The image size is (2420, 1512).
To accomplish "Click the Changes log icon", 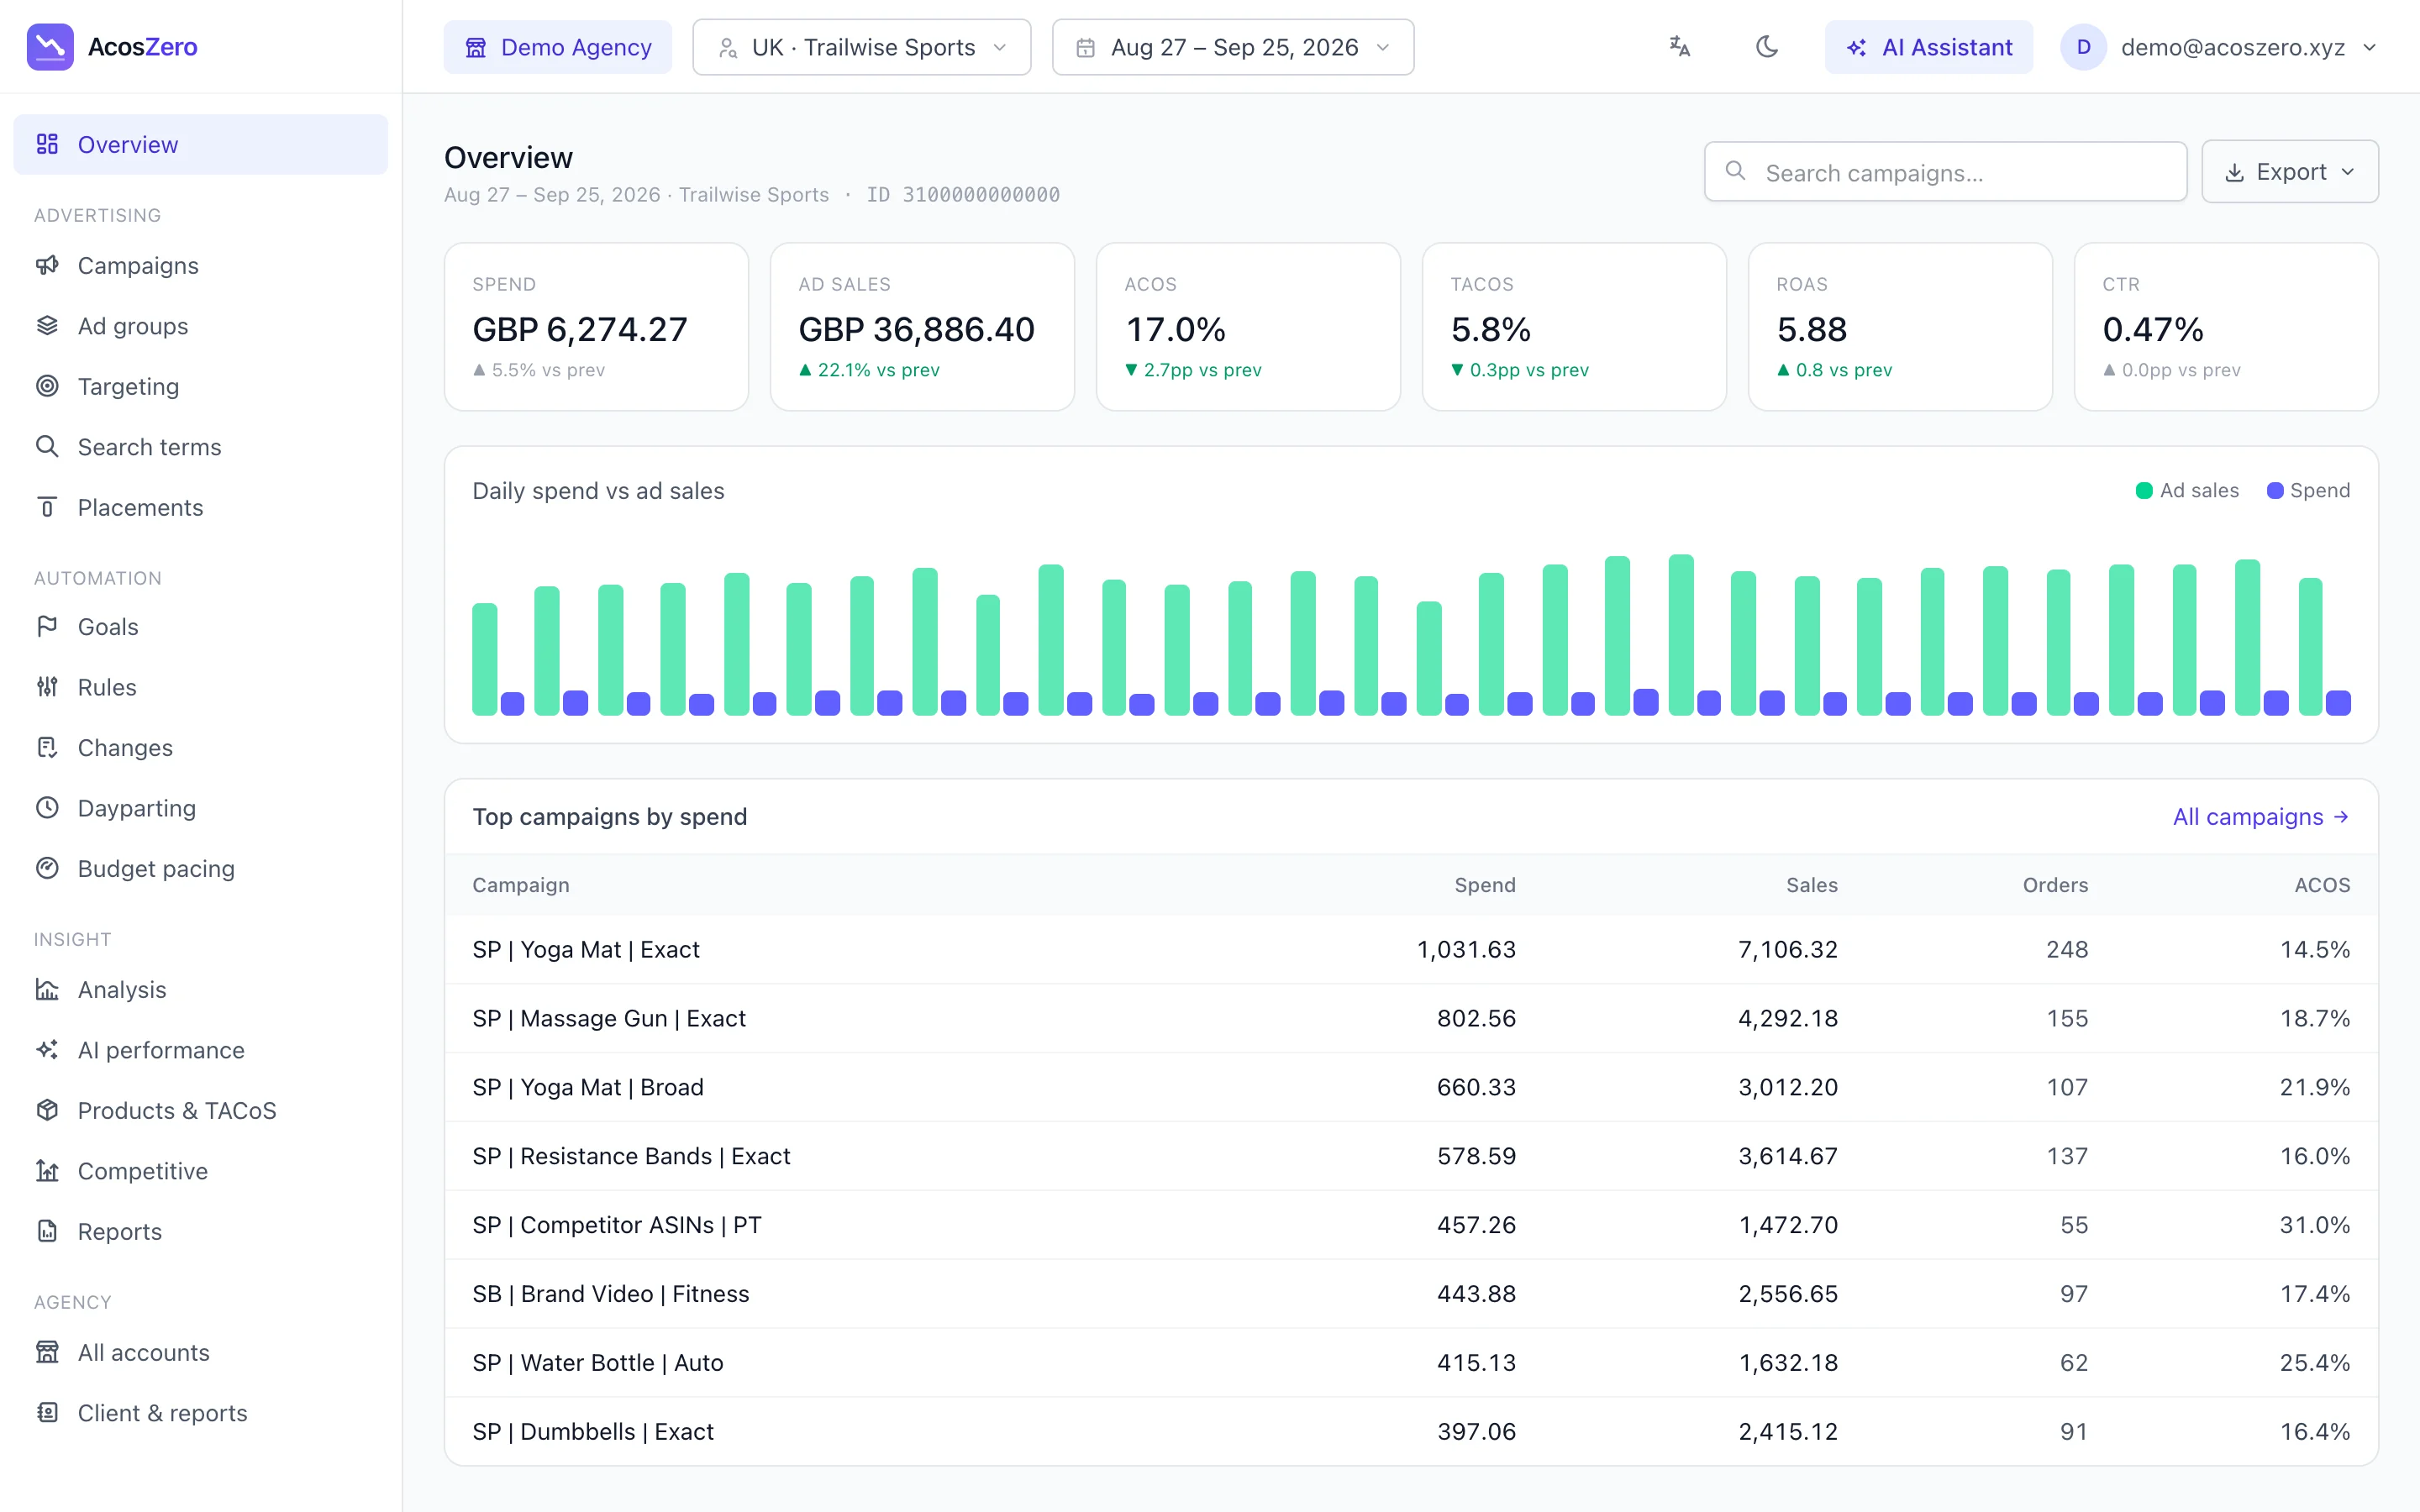I will pyautogui.click(x=47, y=747).
